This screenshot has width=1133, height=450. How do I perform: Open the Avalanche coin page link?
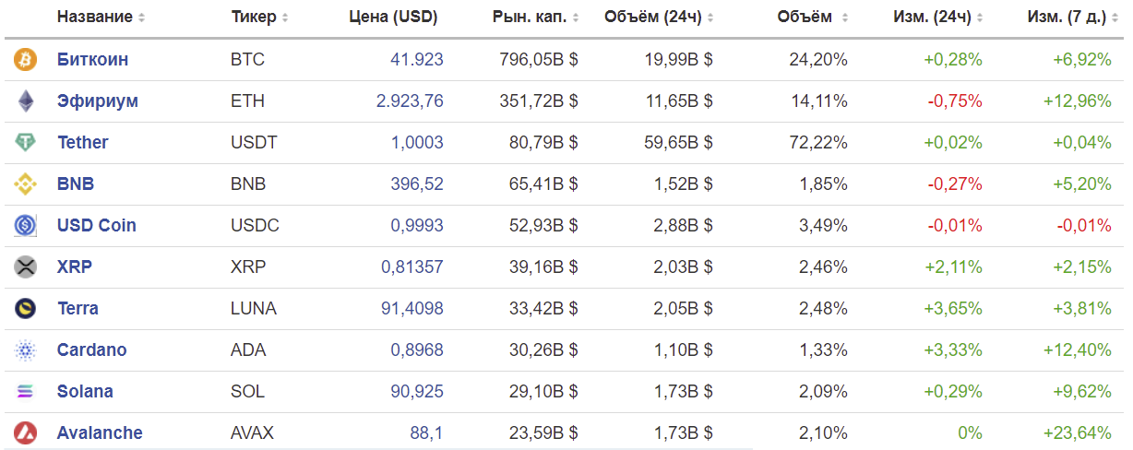pos(100,432)
